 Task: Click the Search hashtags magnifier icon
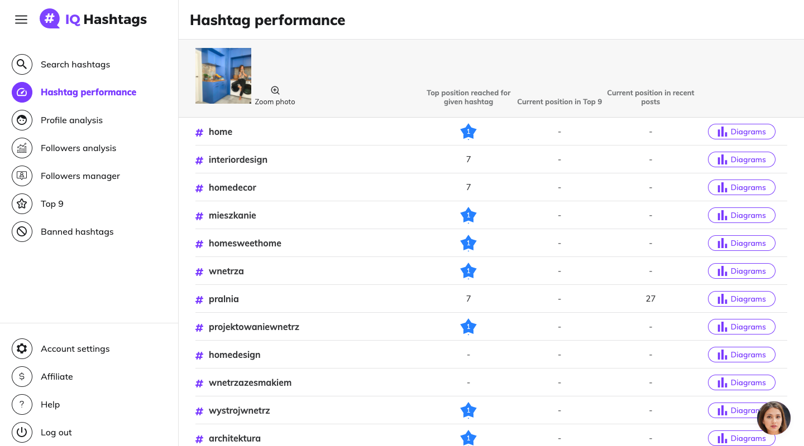(x=22, y=64)
